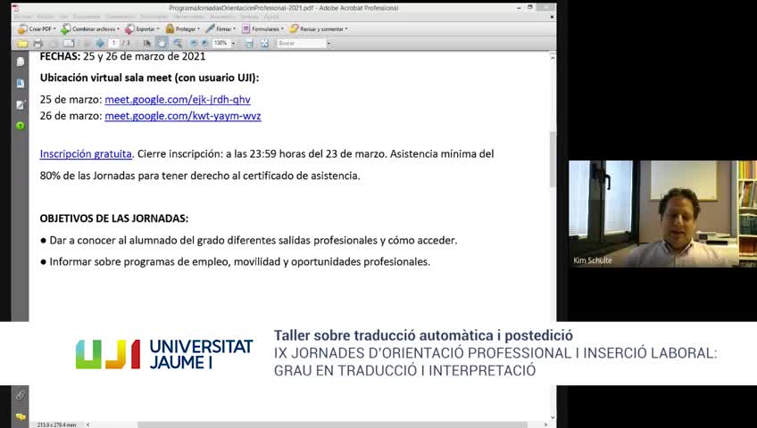
Task: Open the meet.google.com/ejk-jrdh-qhv link
Action: pos(178,99)
